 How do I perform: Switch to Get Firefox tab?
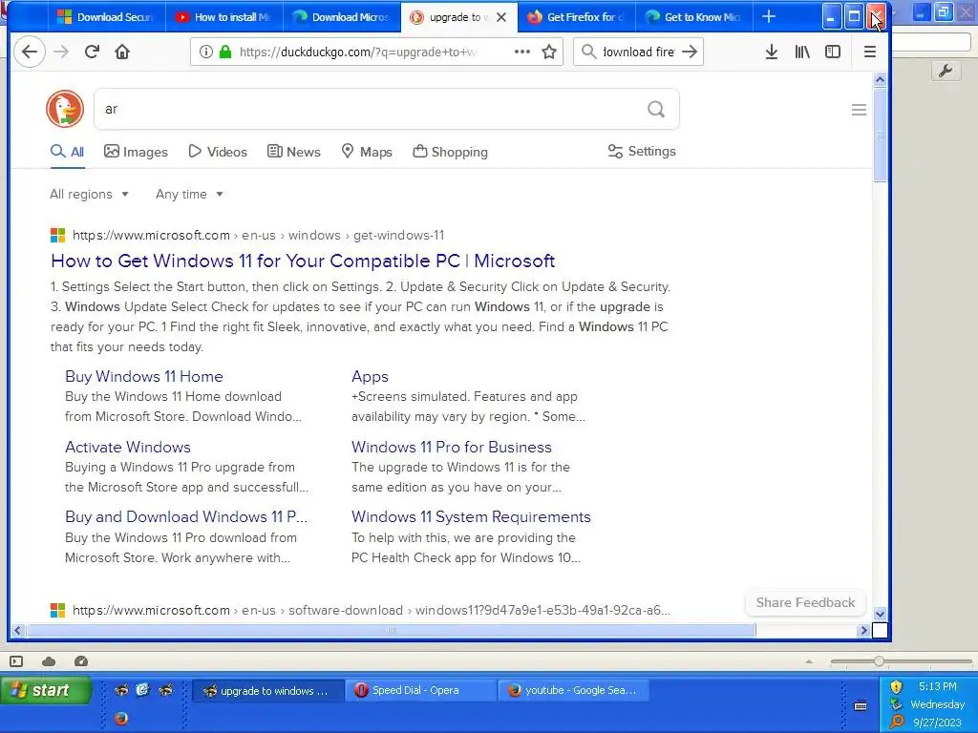click(x=576, y=17)
